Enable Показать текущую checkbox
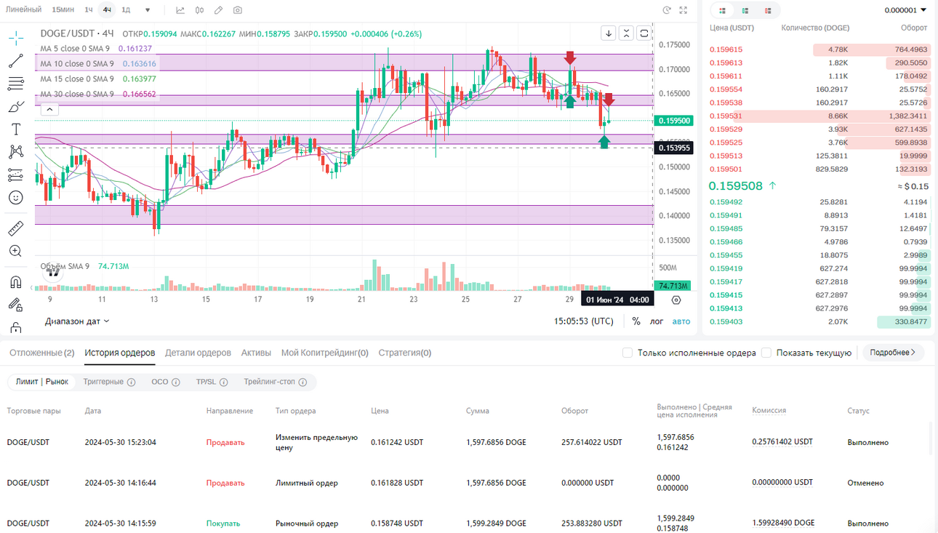Image resolution: width=938 pixels, height=533 pixels. [766, 353]
